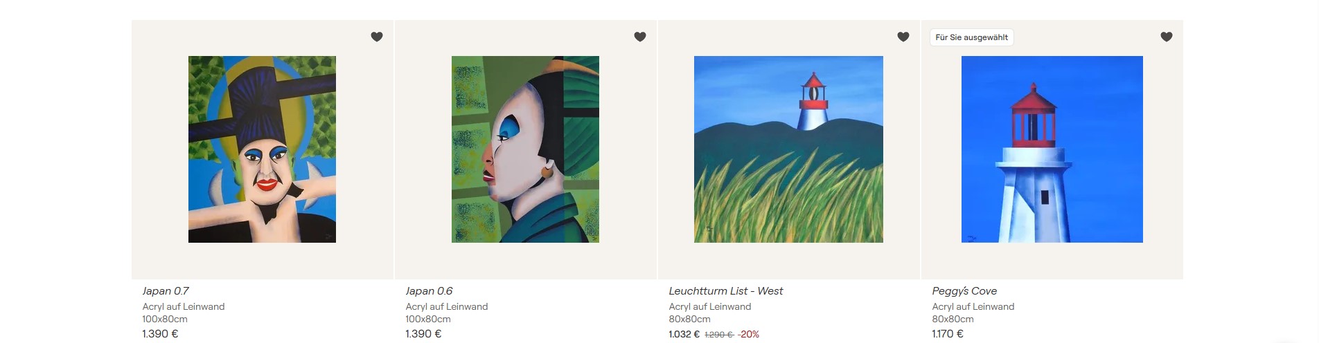Click Acryl auf Leinwand under Japan 0.6
The height and width of the screenshot is (343, 1319).
point(446,306)
